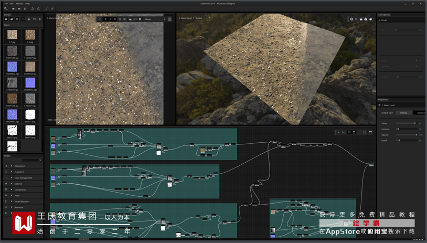The width and height of the screenshot is (427, 243).
Task: Click the Redo arrow in the toolbar
Action: click(x=38, y=9)
